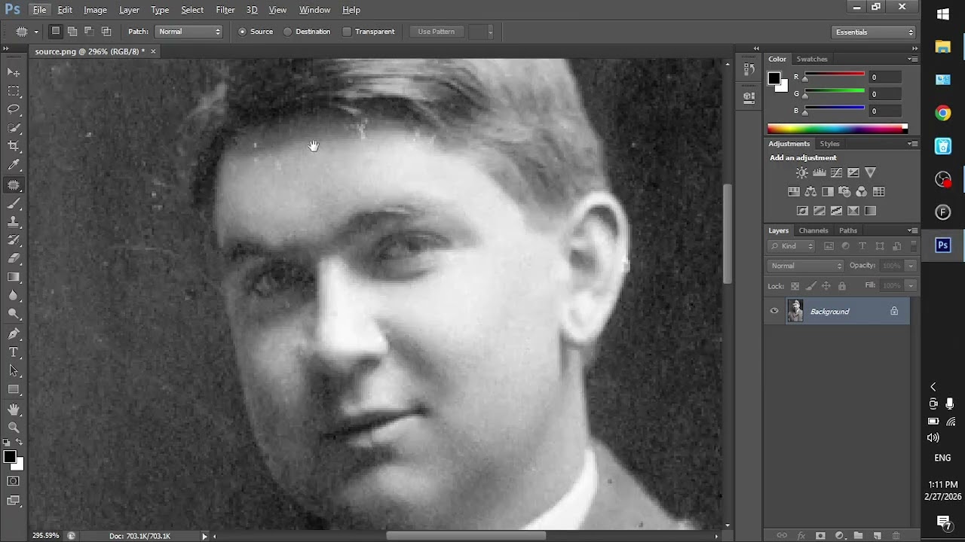Toggle layer filtering switch

[x=914, y=246]
